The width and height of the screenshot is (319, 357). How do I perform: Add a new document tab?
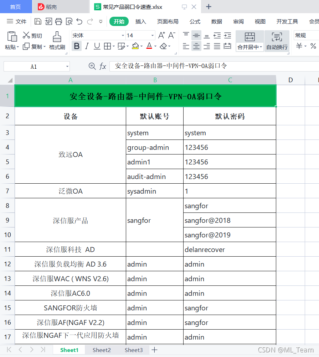209,7
